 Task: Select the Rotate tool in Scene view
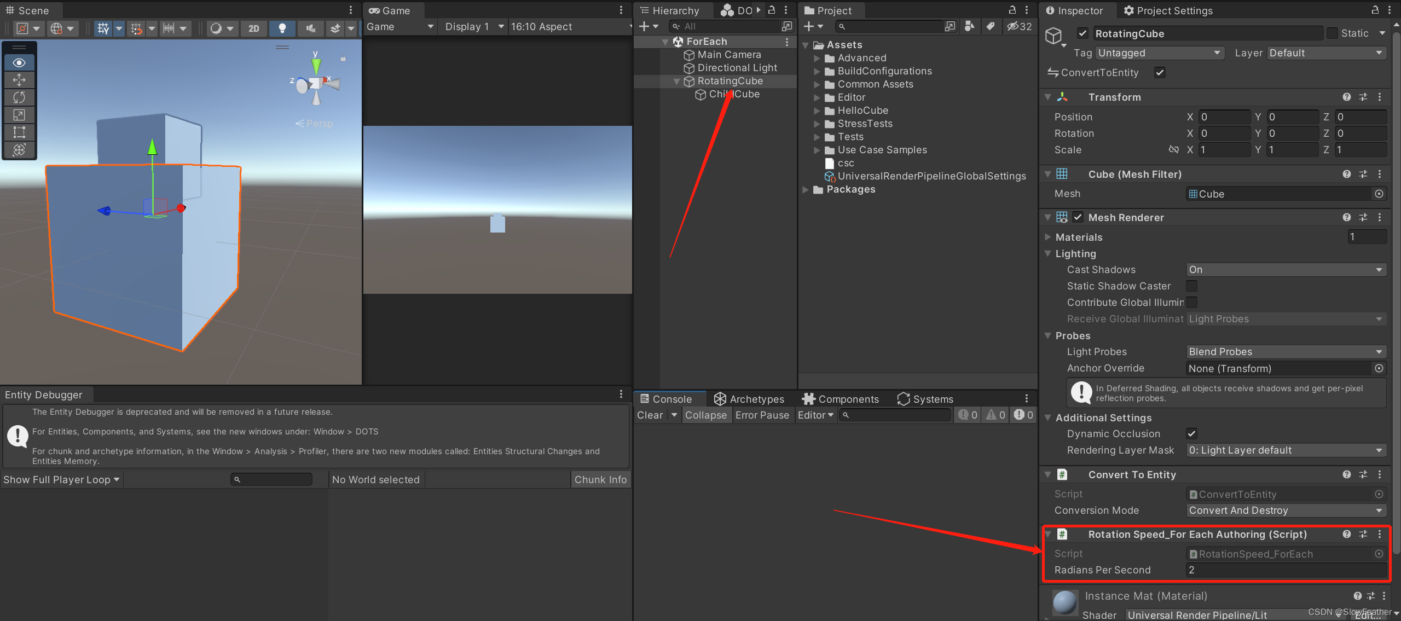pyautogui.click(x=19, y=97)
